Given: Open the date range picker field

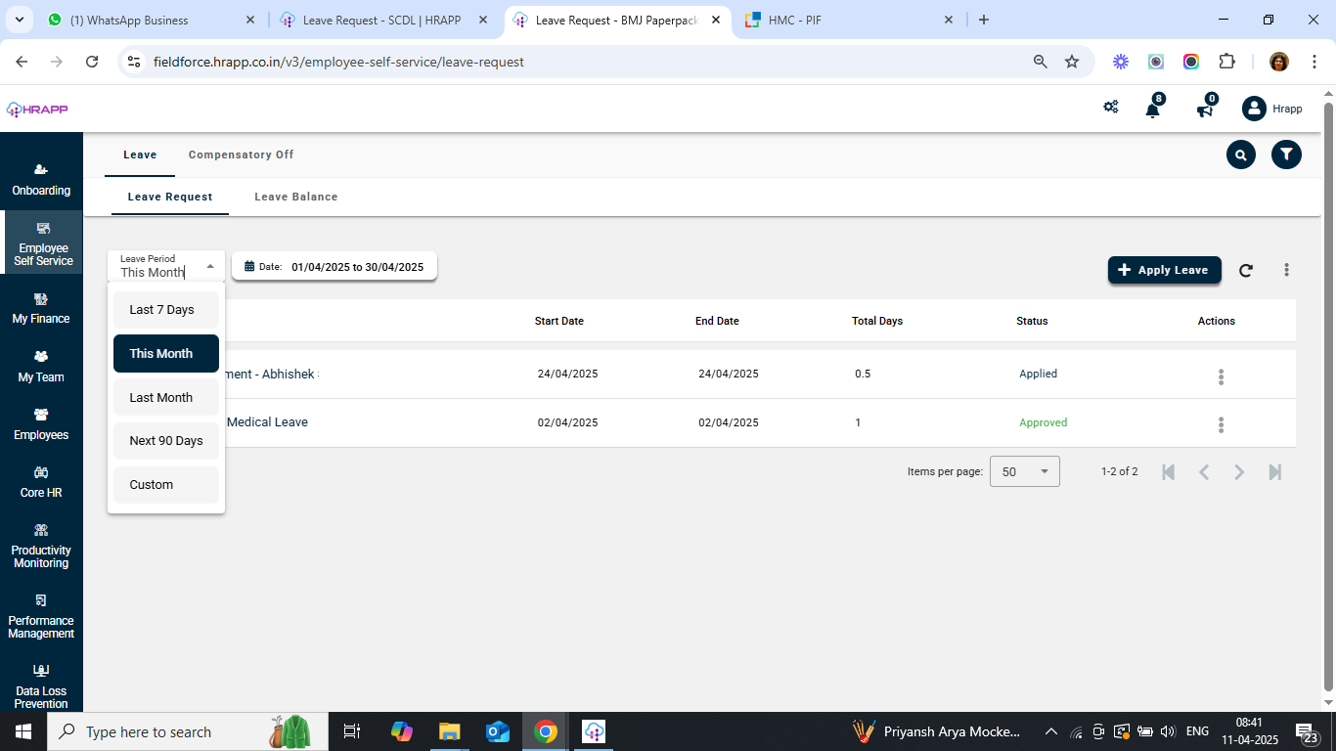Looking at the screenshot, I should (334, 267).
